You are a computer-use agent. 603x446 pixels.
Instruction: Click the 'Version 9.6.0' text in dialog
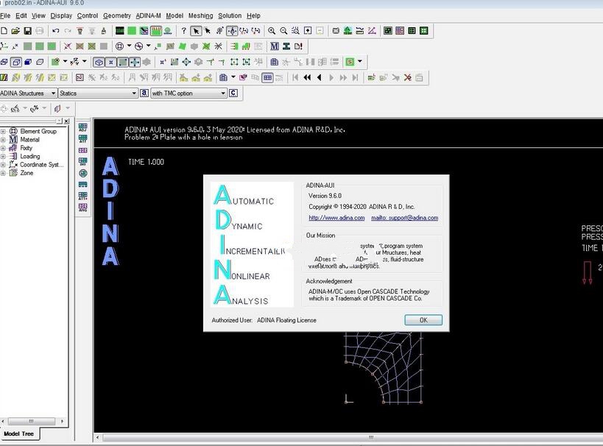pos(325,196)
